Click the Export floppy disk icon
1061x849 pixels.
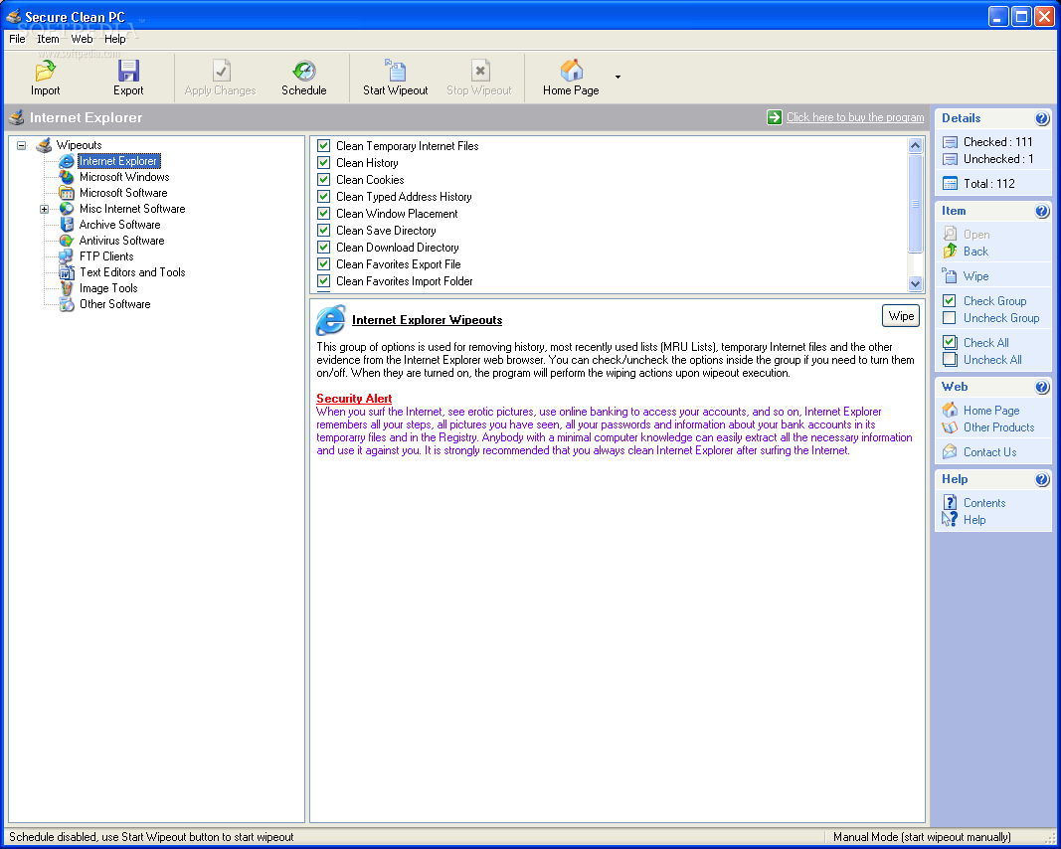coord(128,71)
